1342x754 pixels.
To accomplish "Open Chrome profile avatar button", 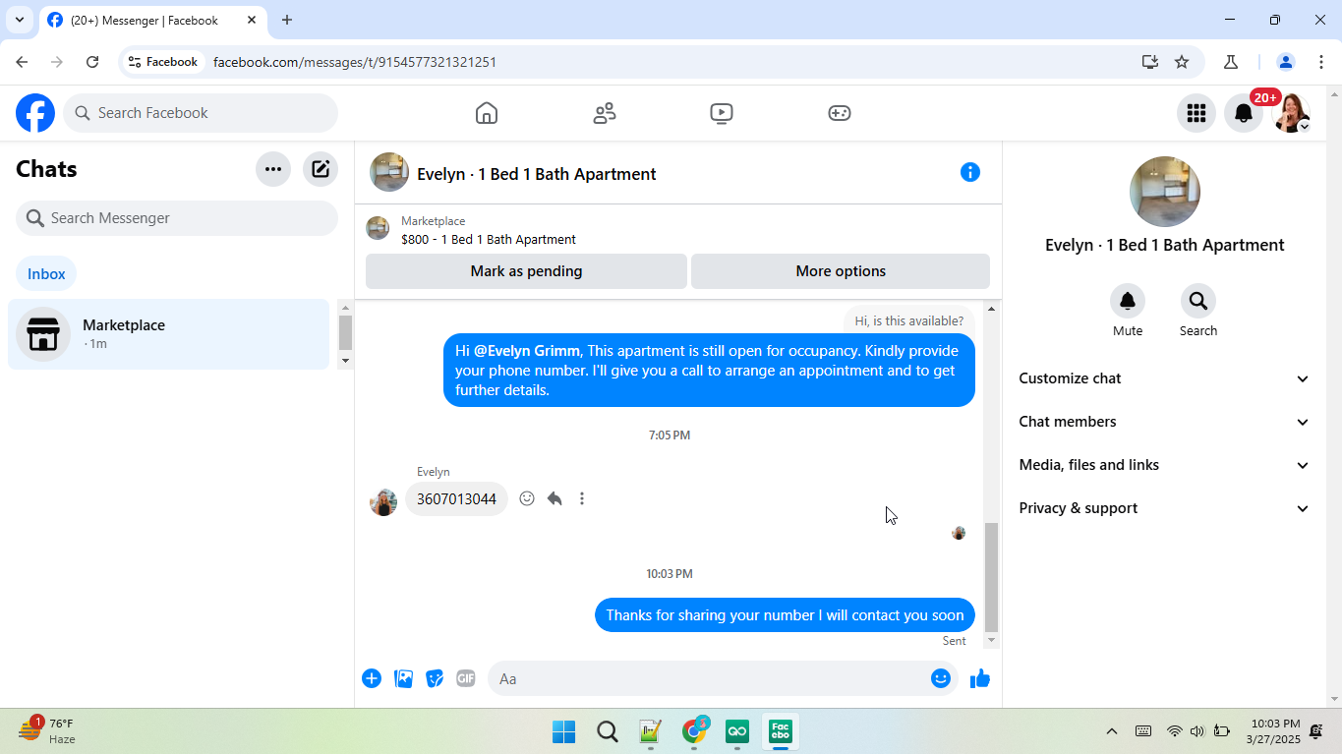I will click(1285, 62).
